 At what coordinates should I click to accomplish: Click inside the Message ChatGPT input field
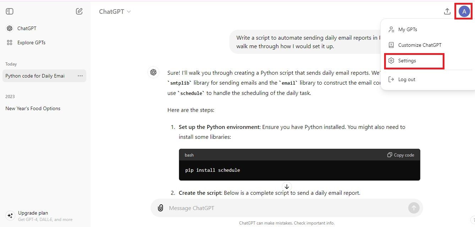(x=249, y=208)
